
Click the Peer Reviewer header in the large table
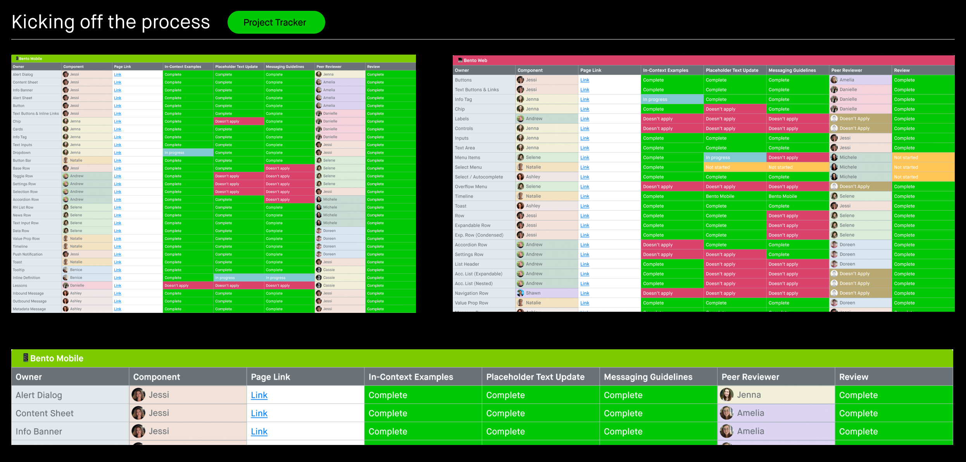(x=750, y=377)
